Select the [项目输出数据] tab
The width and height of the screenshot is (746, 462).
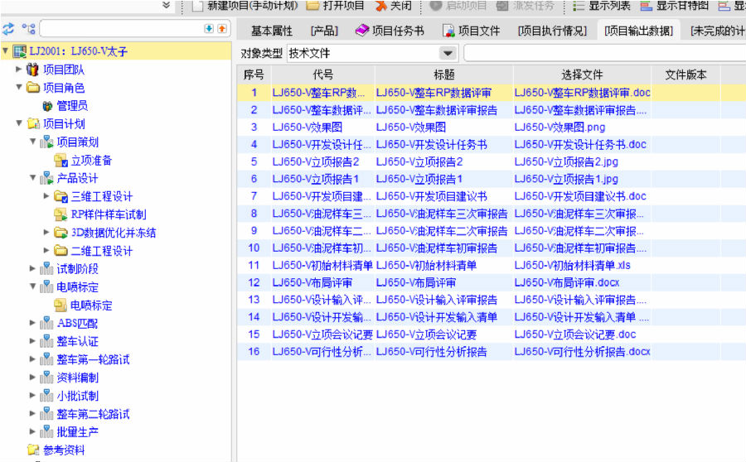638,31
